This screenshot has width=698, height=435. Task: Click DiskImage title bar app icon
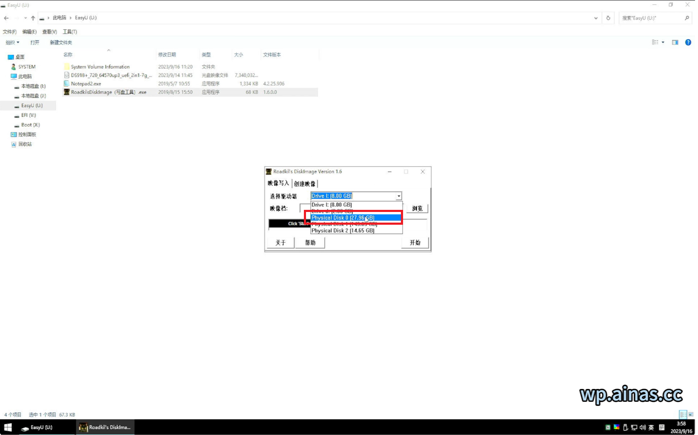tap(269, 172)
